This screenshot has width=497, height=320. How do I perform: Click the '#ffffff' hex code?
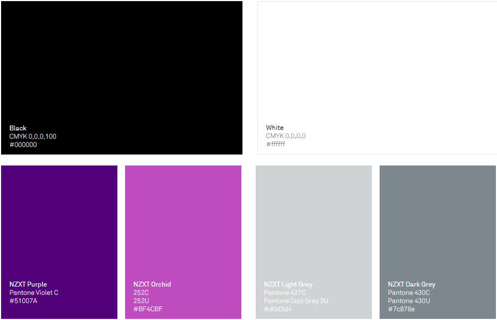[x=276, y=144]
